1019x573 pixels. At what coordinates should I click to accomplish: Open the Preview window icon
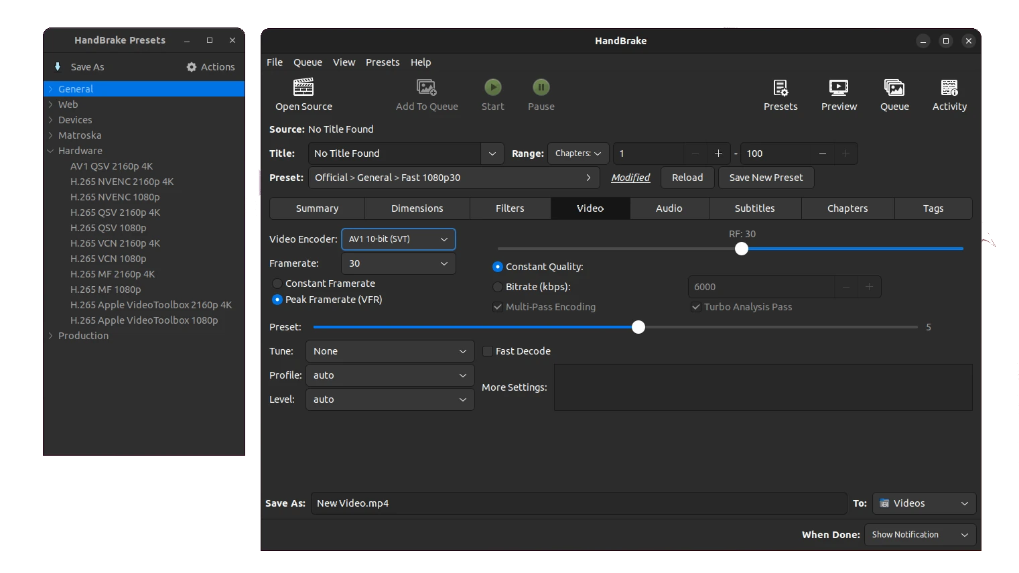[x=839, y=87]
